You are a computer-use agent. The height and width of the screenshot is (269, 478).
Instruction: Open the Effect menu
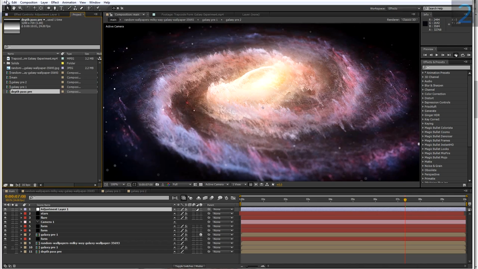pyautogui.click(x=55, y=2)
